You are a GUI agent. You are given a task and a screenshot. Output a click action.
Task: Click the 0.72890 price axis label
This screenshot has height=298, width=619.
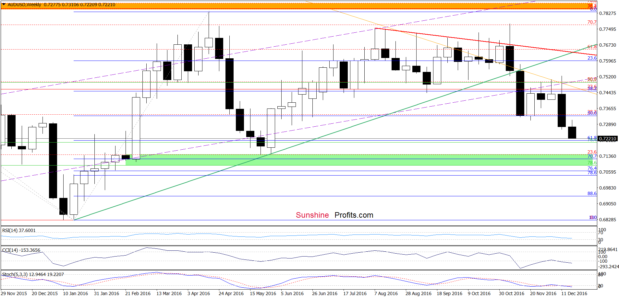(x=607, y=124)
